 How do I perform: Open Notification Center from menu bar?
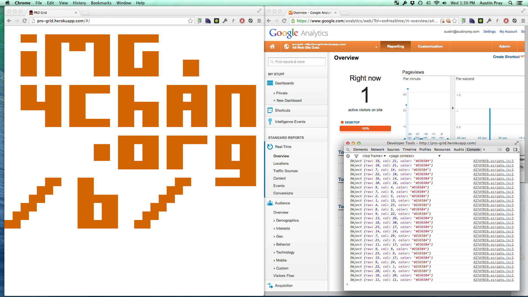tap(519, 3)
